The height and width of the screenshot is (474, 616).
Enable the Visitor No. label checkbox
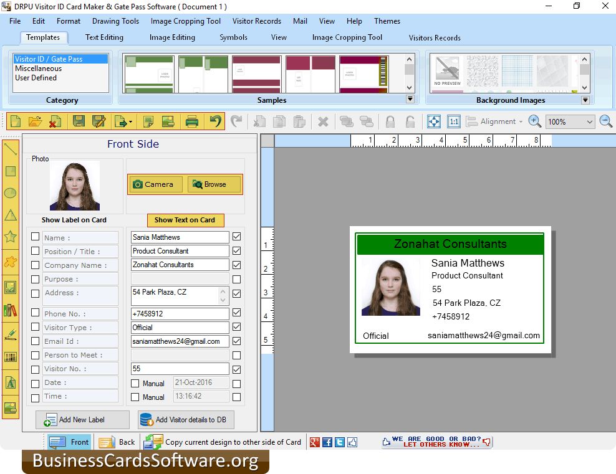pyautogui.click(x=36, y=369)
